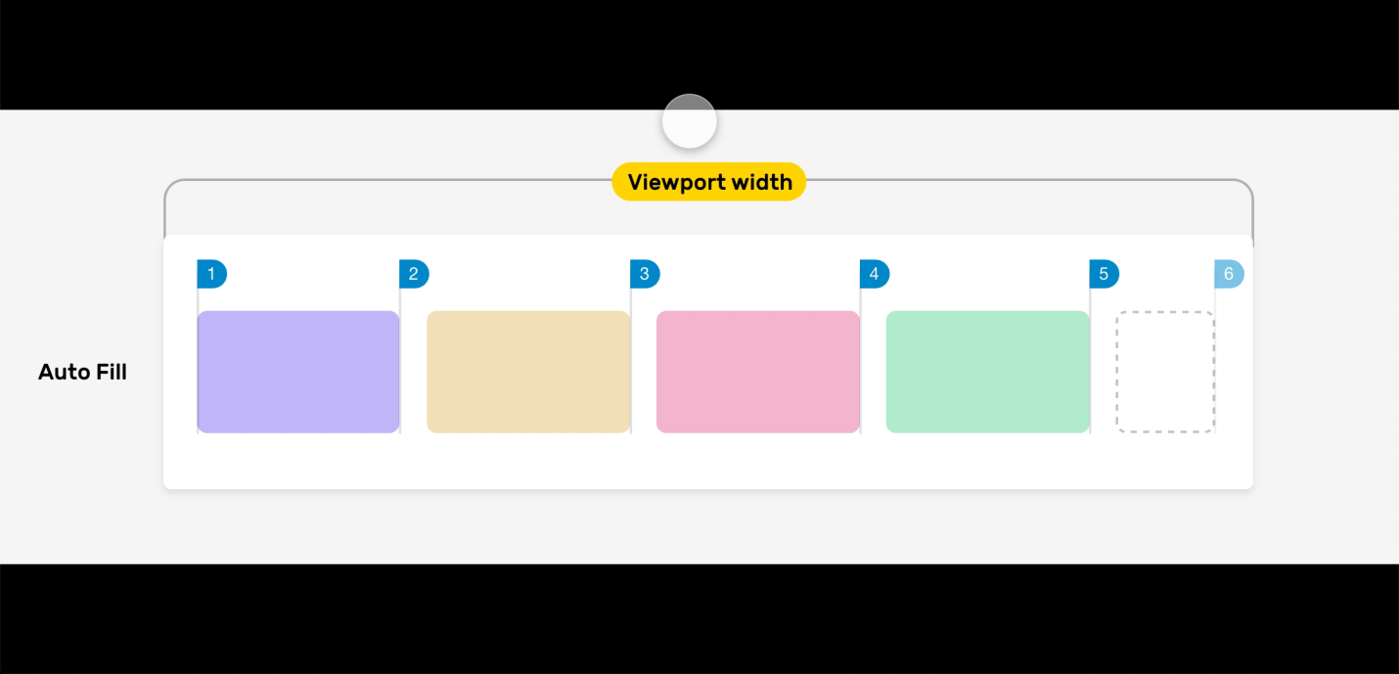Select grid line marker number 2
This screenshot has height=674, width=1399.
pos(414,274)
